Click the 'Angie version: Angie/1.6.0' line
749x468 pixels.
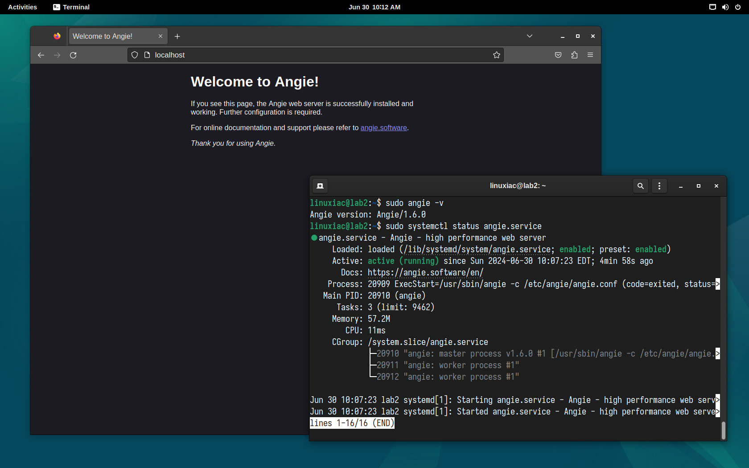(x=368, y=214)
